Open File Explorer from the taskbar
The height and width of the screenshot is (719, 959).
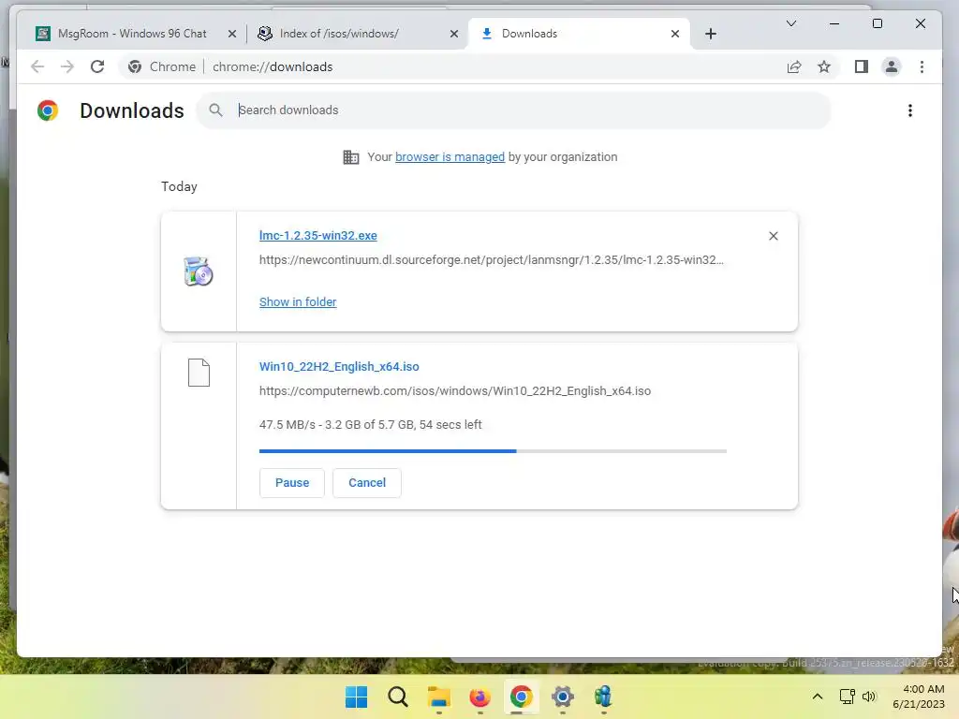pos(438,697)
